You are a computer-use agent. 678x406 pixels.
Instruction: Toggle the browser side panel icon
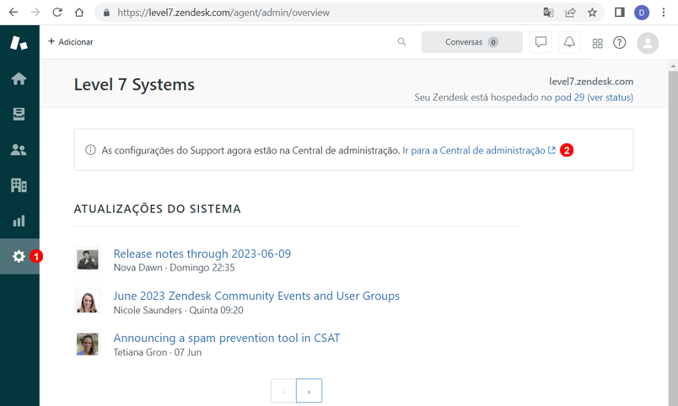tap(619, 12)
